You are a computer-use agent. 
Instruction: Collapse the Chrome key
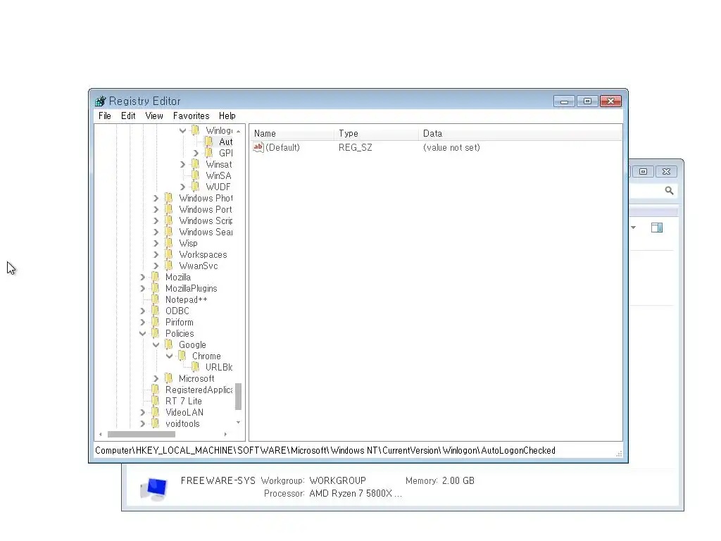[169, 356]
